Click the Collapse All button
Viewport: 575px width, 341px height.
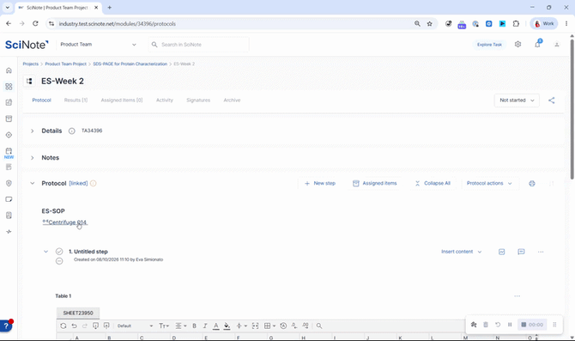coord(433,183)
